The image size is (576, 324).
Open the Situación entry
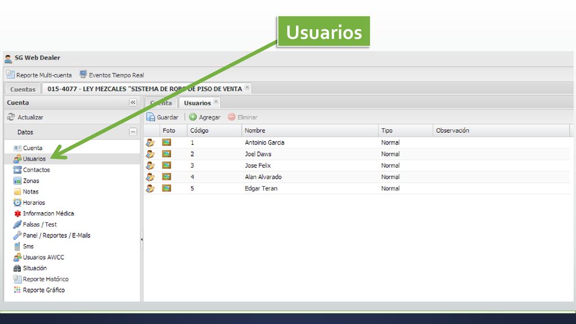30,268
